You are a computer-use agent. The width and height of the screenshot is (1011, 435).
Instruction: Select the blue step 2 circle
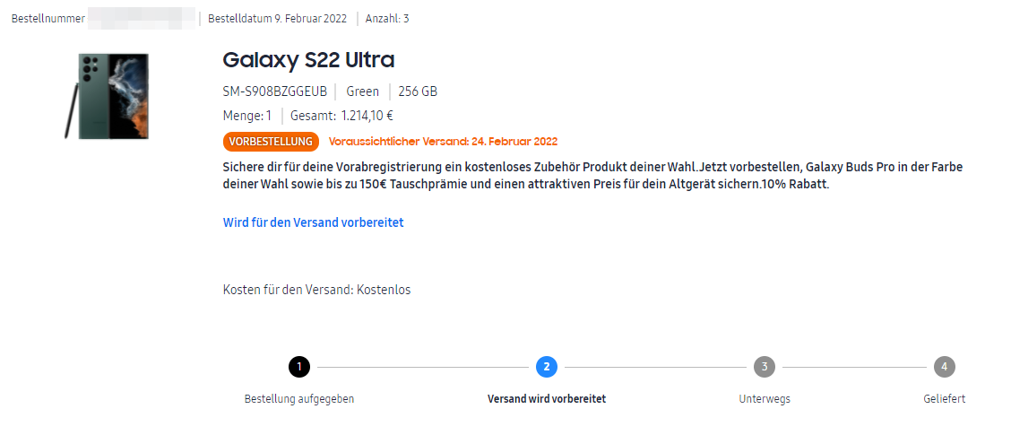(x=547, y=367)
